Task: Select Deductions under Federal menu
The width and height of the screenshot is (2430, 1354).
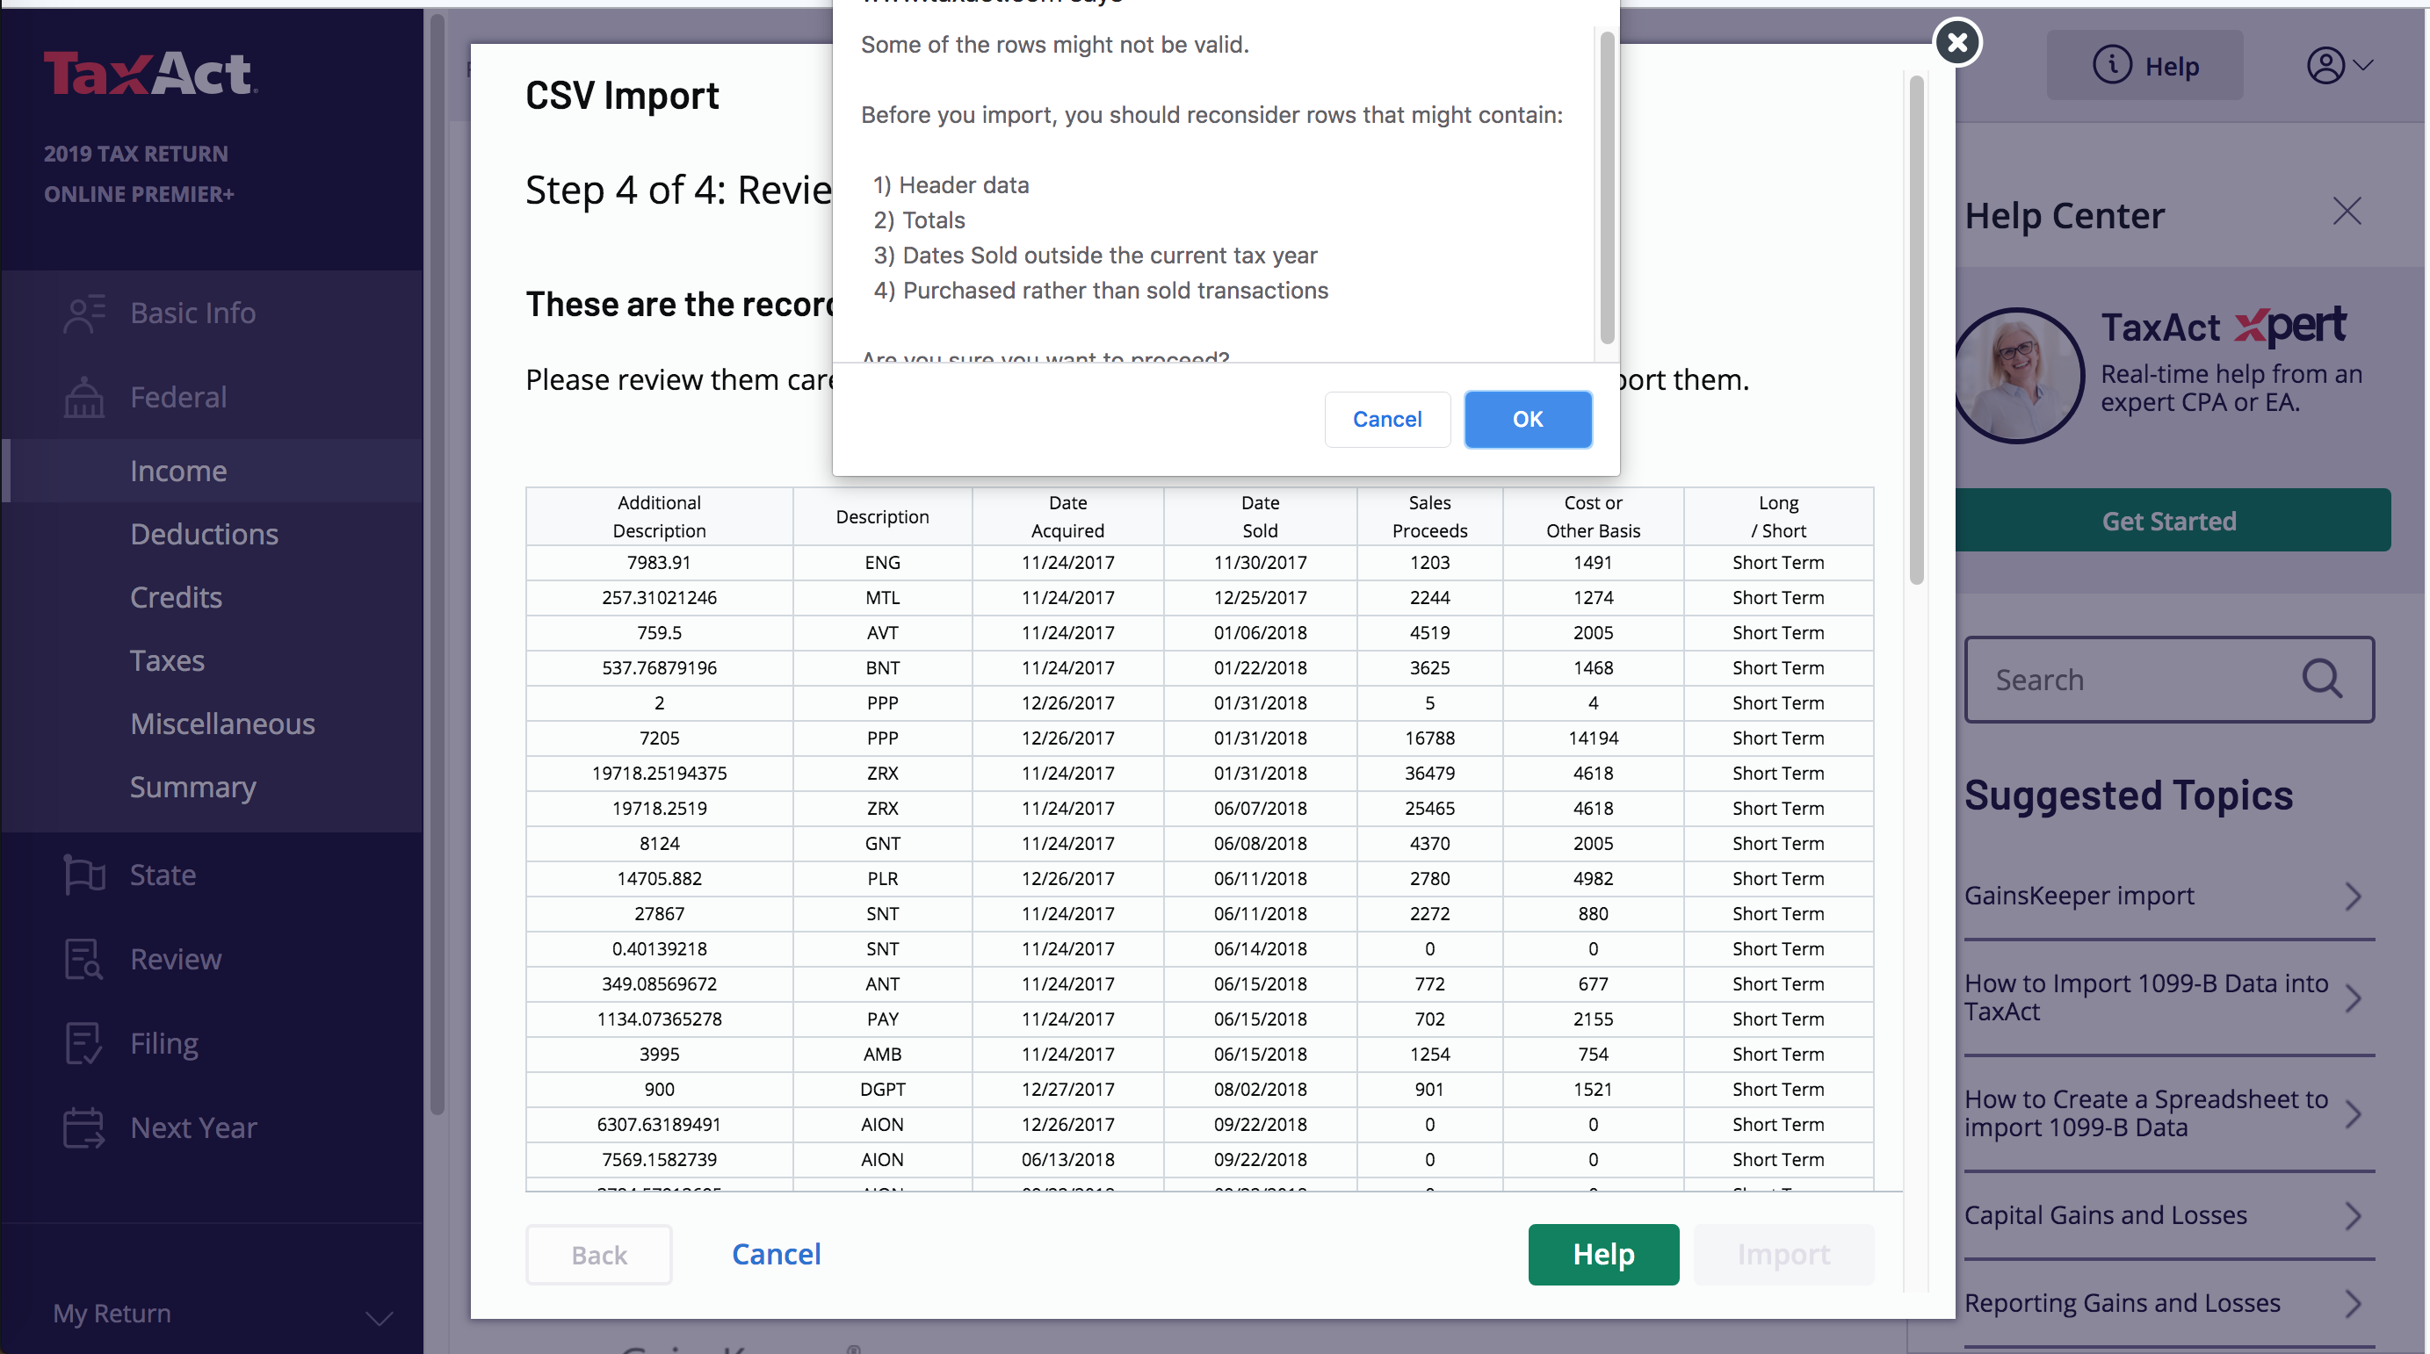Action: click(204, 532)
